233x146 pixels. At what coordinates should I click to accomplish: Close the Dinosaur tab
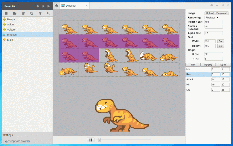point(87,6)
